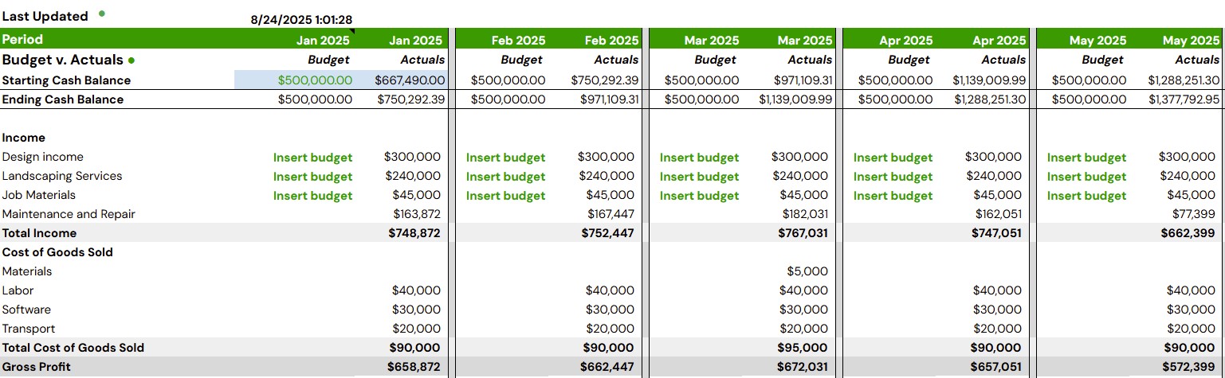The height and width of the screenshot is (378, 1225).
Task: Select May 2025 Ending Cash Balance actuals
Action: click(x=1184, y=99)
